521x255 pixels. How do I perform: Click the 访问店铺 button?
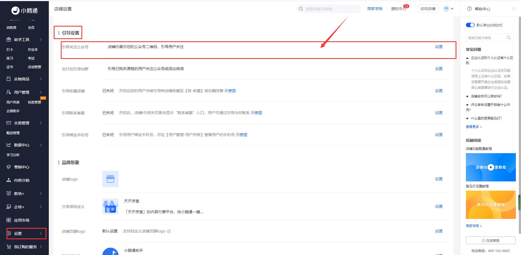pos(428,9)
